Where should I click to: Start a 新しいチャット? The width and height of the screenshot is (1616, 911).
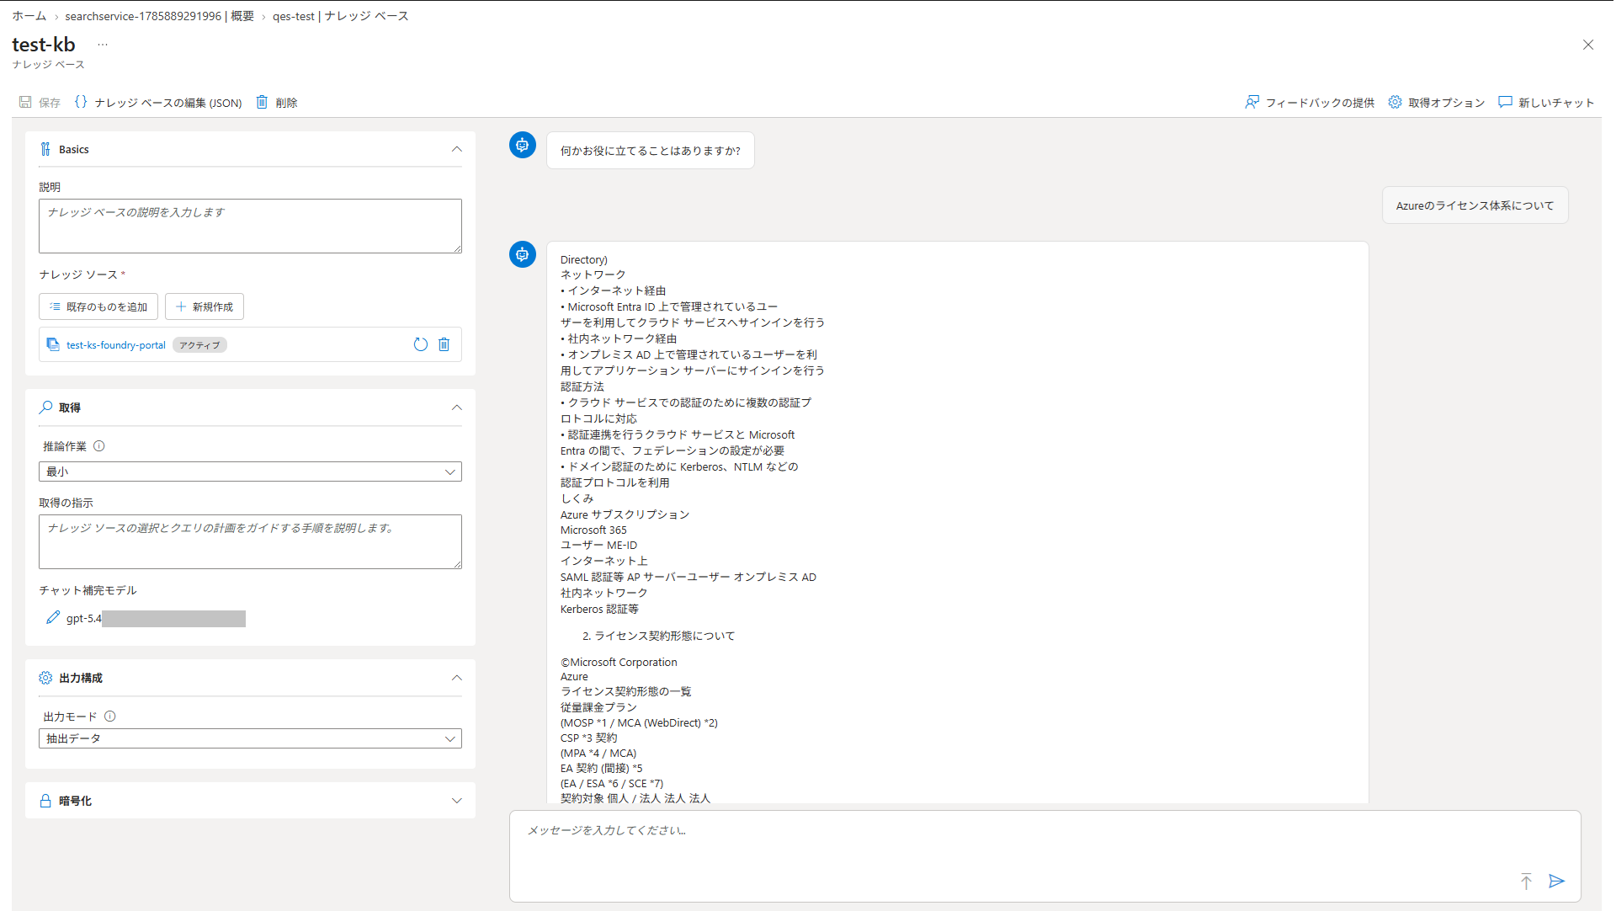click(x=1547, y=103)
